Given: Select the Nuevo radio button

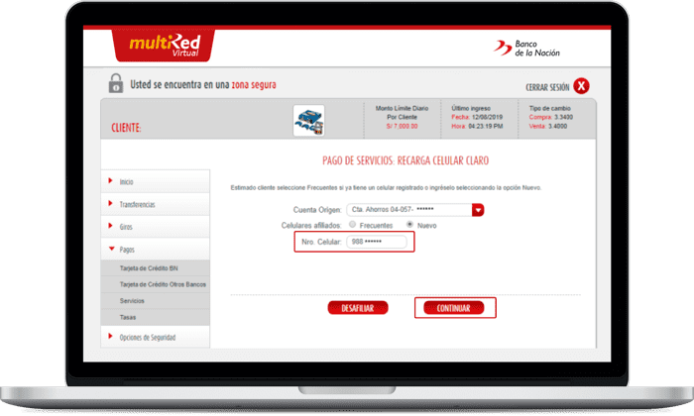Looking at the screenshot, I should point(409,225).
